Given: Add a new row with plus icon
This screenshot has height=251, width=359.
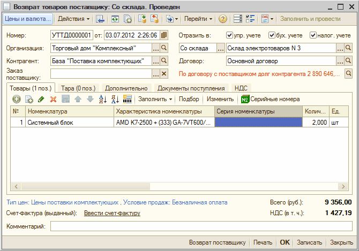Looking at the screenshot, I should (17, 99).
